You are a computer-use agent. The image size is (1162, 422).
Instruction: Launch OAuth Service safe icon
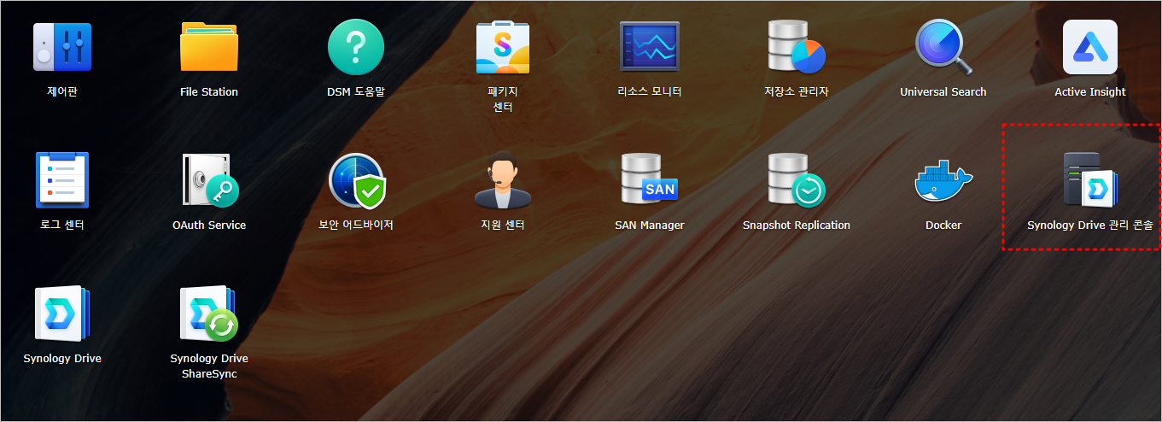tap(209, 180)
